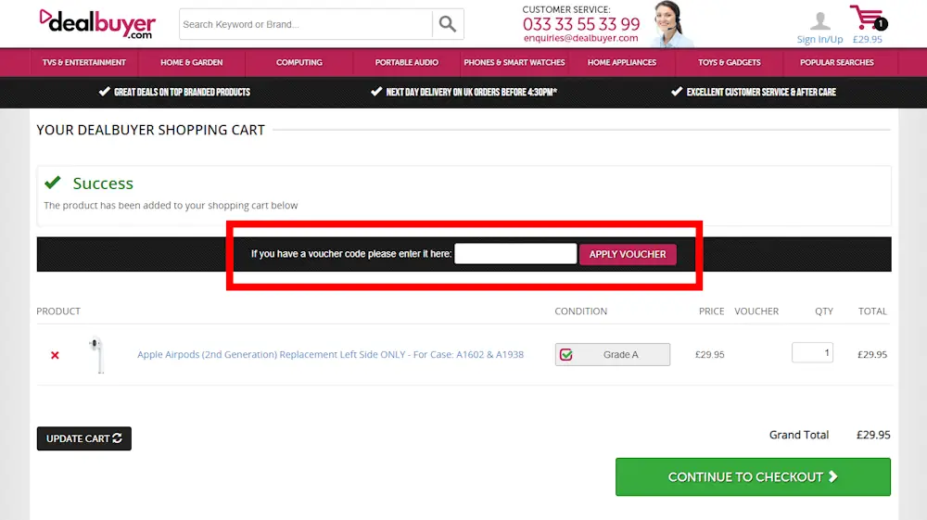Screen dimensions: 927x520
Task: Click the enquiries@dealbuyer.com email link
Action: click(x=580, y=38)
